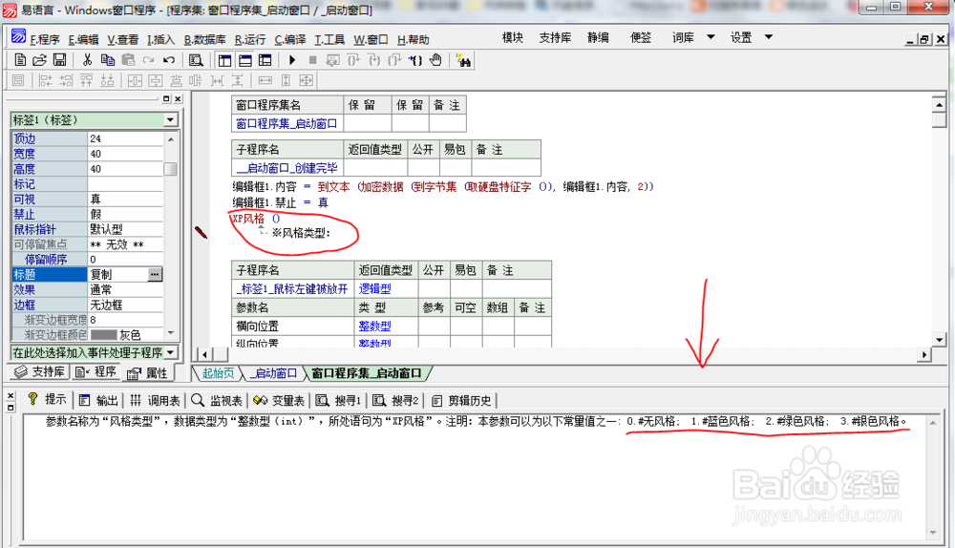Copy selection with the copy icon
The height and width of the screenshot is (548, 955).
(x=108, y=60)
